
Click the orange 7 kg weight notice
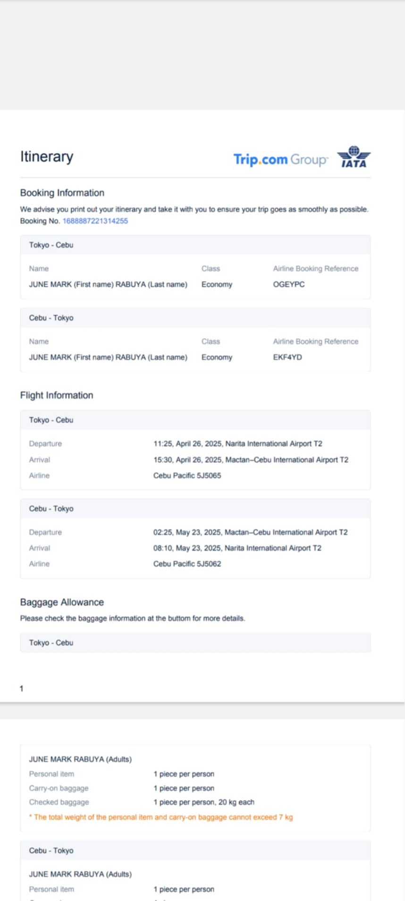point(161,817)
